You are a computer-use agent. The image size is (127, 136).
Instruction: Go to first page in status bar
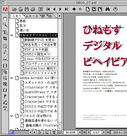click(84, 132)
